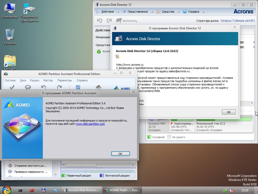
Task: Click the taskbar clock showing 23:20
Action: coord(245,190)
